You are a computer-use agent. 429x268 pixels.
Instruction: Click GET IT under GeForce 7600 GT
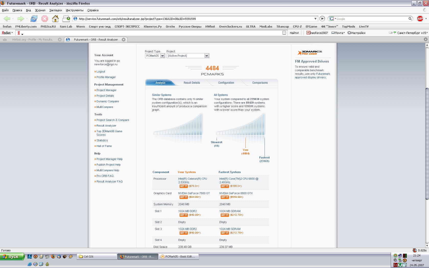coord(184,197)
